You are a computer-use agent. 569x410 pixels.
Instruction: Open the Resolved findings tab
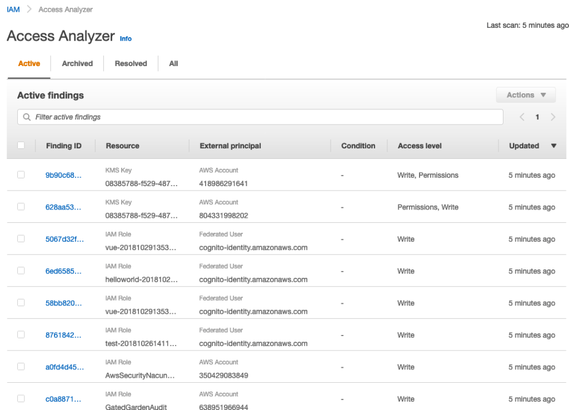point(131,63)
